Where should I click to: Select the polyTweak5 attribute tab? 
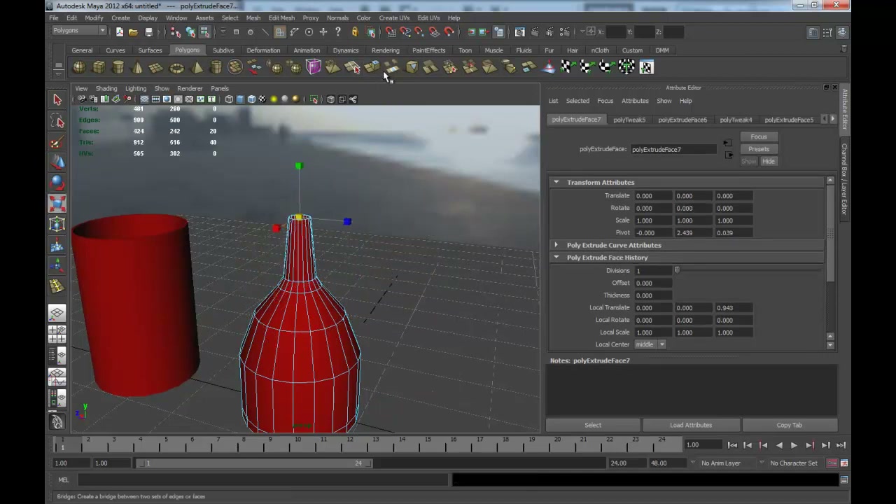[x=629, y=120]
